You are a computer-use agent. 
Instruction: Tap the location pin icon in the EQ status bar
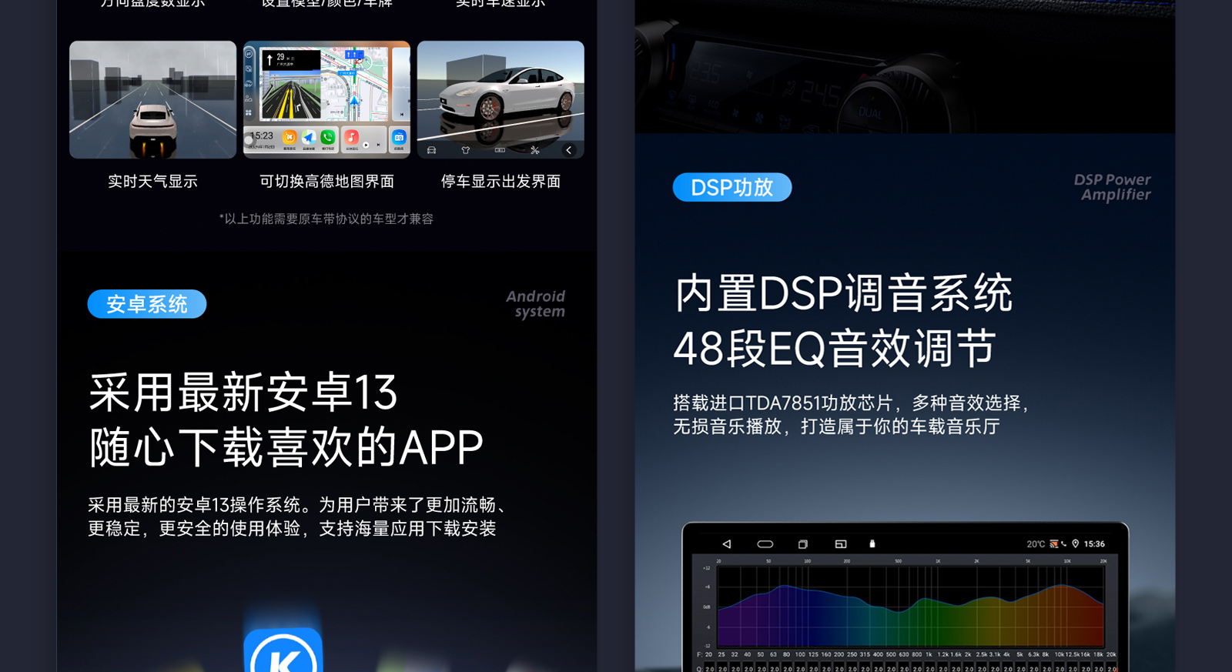click(1076, 543)
